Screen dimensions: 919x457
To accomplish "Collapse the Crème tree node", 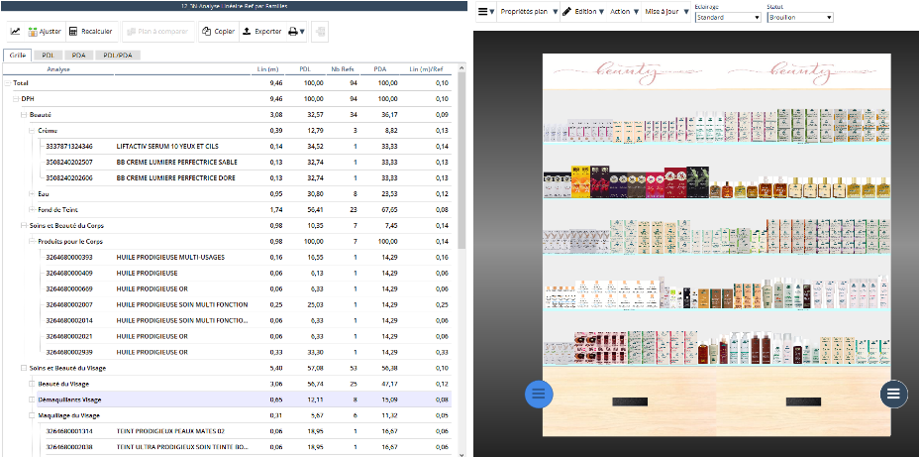I will pyautogui.click(x=32, y=131).
